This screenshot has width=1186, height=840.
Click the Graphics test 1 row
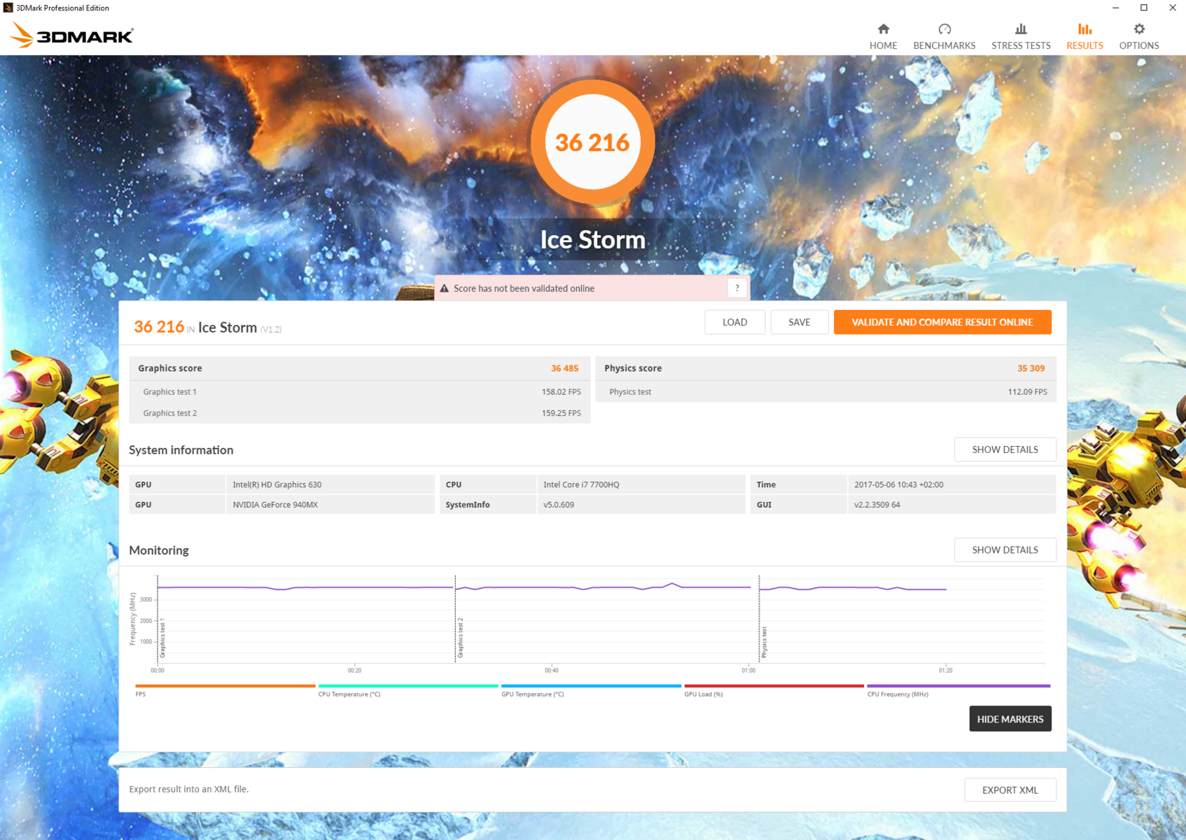pyautogui.click(x=360, y=392)
